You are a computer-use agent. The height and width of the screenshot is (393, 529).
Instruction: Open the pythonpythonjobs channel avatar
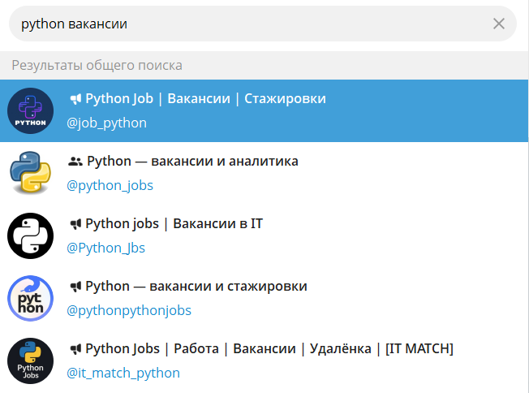[30, 298]
